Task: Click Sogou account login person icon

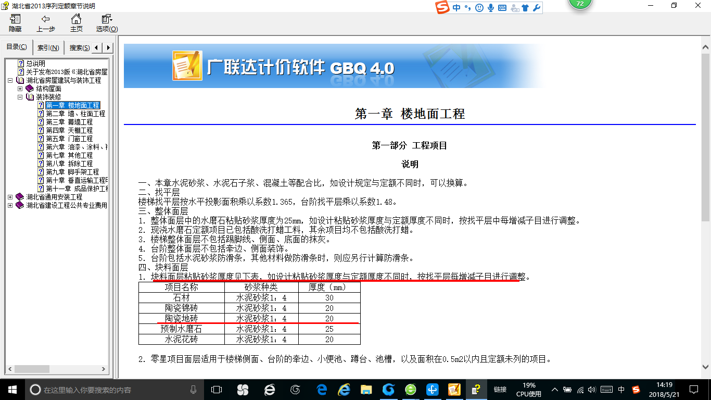Action: (x=515, y=7)
